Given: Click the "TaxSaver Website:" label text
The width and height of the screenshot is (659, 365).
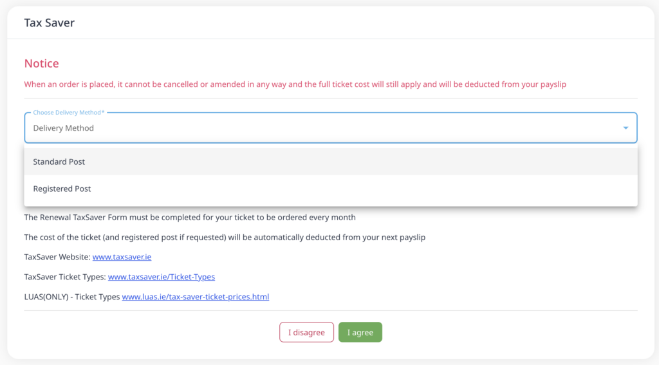Looking at the screenshot, I should point(57,257).
